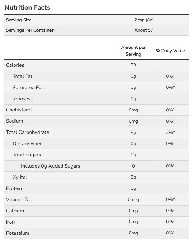Click the Serving Size label
193x240 pixels.
tap(19, 20)
